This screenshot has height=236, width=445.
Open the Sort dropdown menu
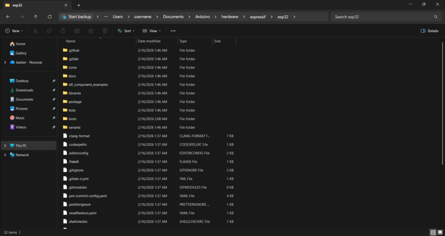126,31
